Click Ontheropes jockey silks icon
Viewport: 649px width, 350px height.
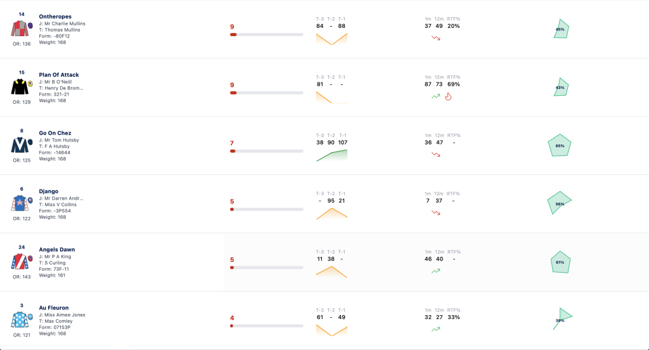[x=22, y=29]
